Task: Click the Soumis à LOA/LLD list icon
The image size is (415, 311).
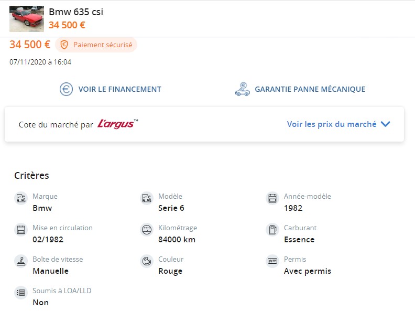Action: pyautogui.click(x=20, y=293)
